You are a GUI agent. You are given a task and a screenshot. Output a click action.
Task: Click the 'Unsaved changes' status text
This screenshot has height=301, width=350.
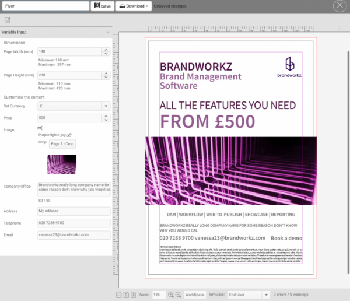[x=170, y=6]
